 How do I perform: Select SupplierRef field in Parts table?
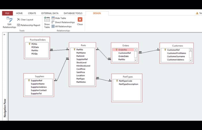pyautogui.click(x=82, y=59)
